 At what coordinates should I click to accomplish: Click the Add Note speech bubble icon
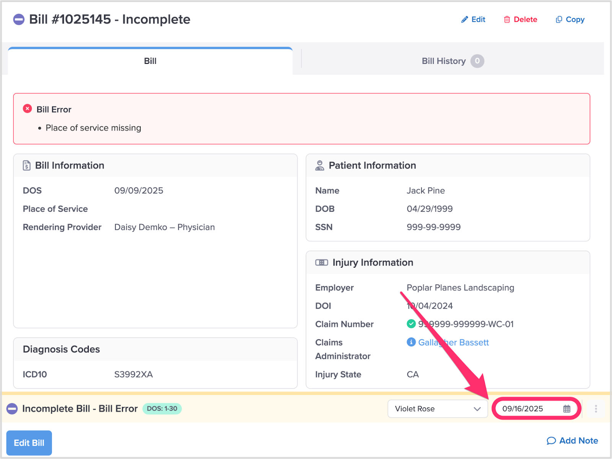point(551,441)
